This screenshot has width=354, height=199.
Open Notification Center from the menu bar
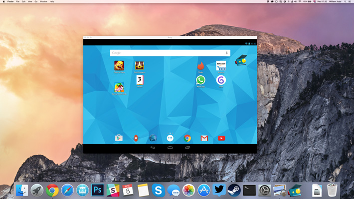350,1
